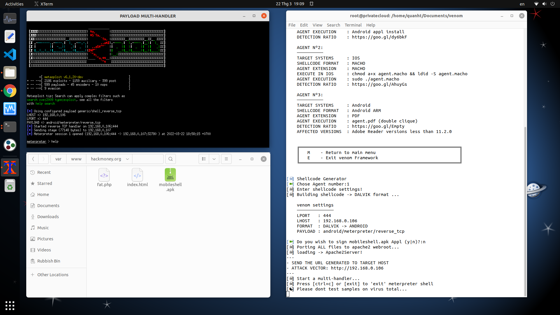The image size is (560, 315).
Task: Open the Wi-Fi network indicator
Action: [x=536, y=4]
